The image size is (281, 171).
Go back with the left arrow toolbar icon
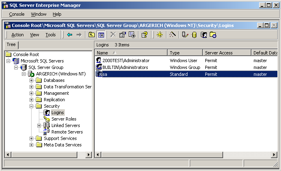pyautogui.click(x=70, y=35)
